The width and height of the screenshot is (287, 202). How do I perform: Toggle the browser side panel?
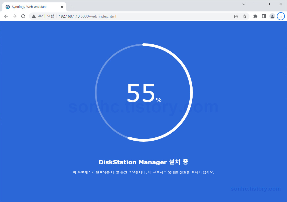pyautogui.click(x=264, y=16)
